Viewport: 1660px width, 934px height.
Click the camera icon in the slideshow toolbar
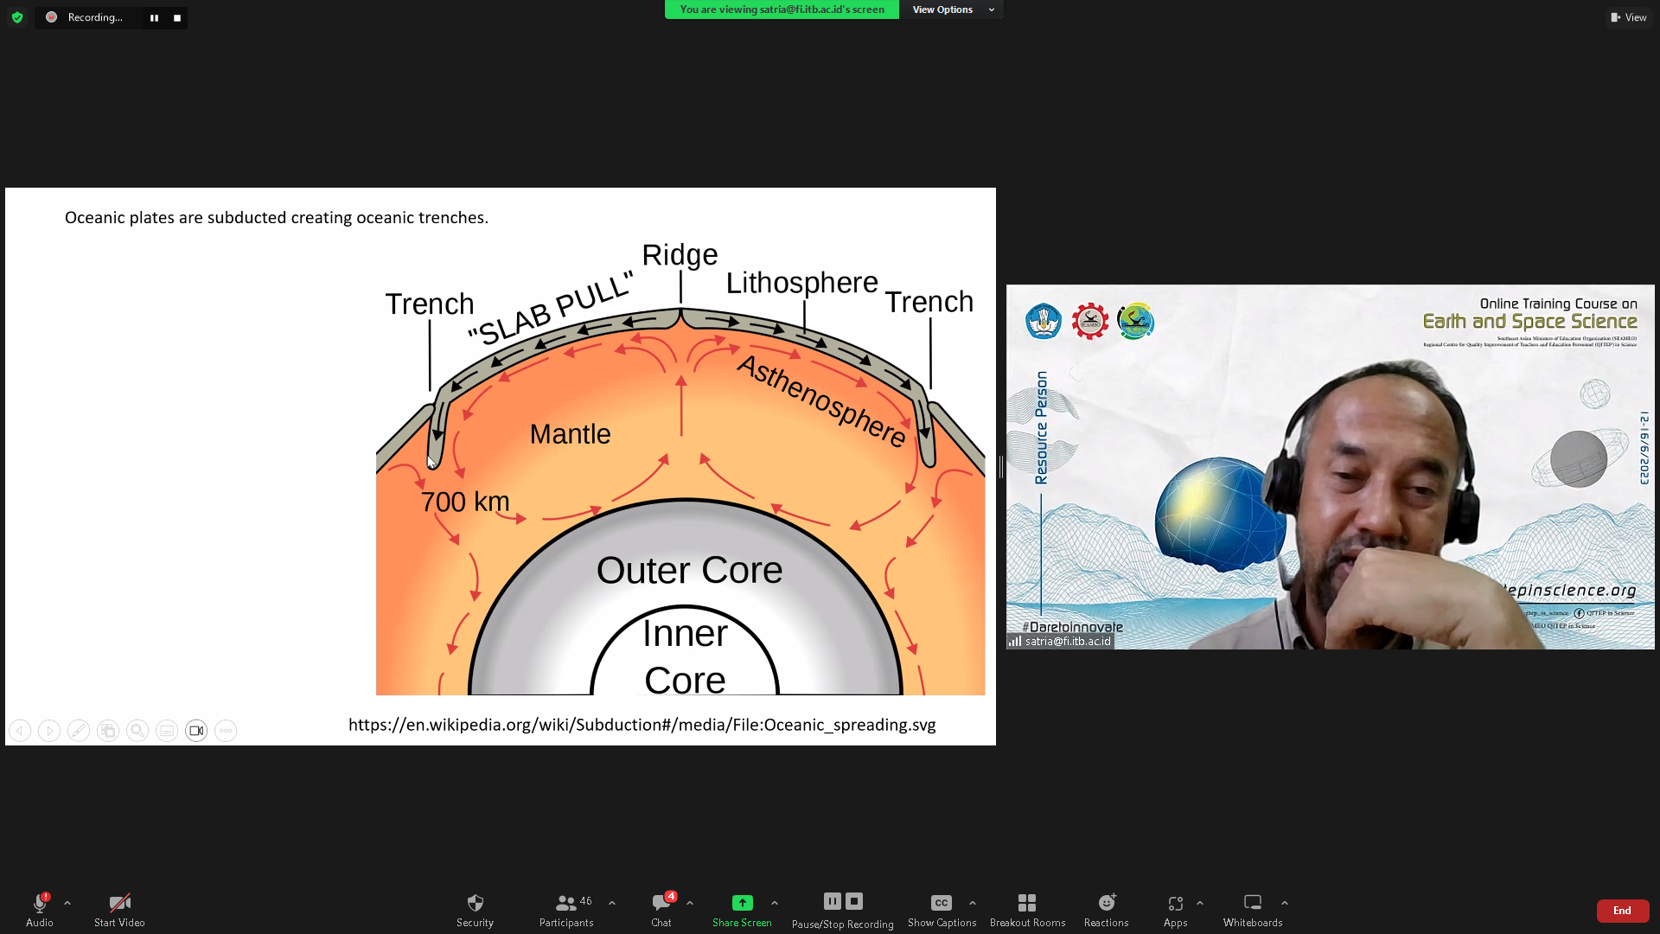196,731
